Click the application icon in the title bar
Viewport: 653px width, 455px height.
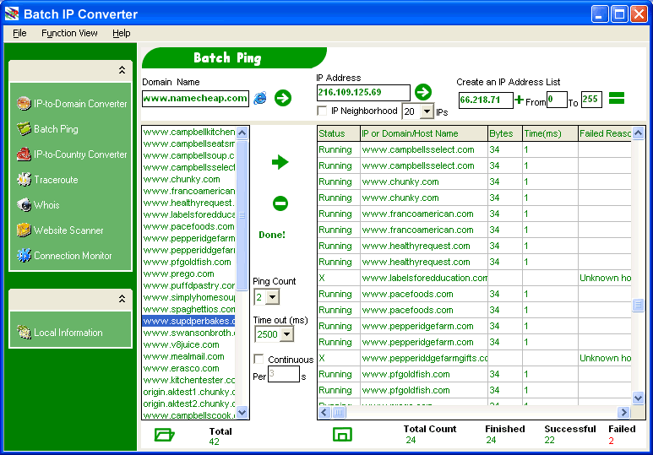pyautogui.click(x=12, y=14)
